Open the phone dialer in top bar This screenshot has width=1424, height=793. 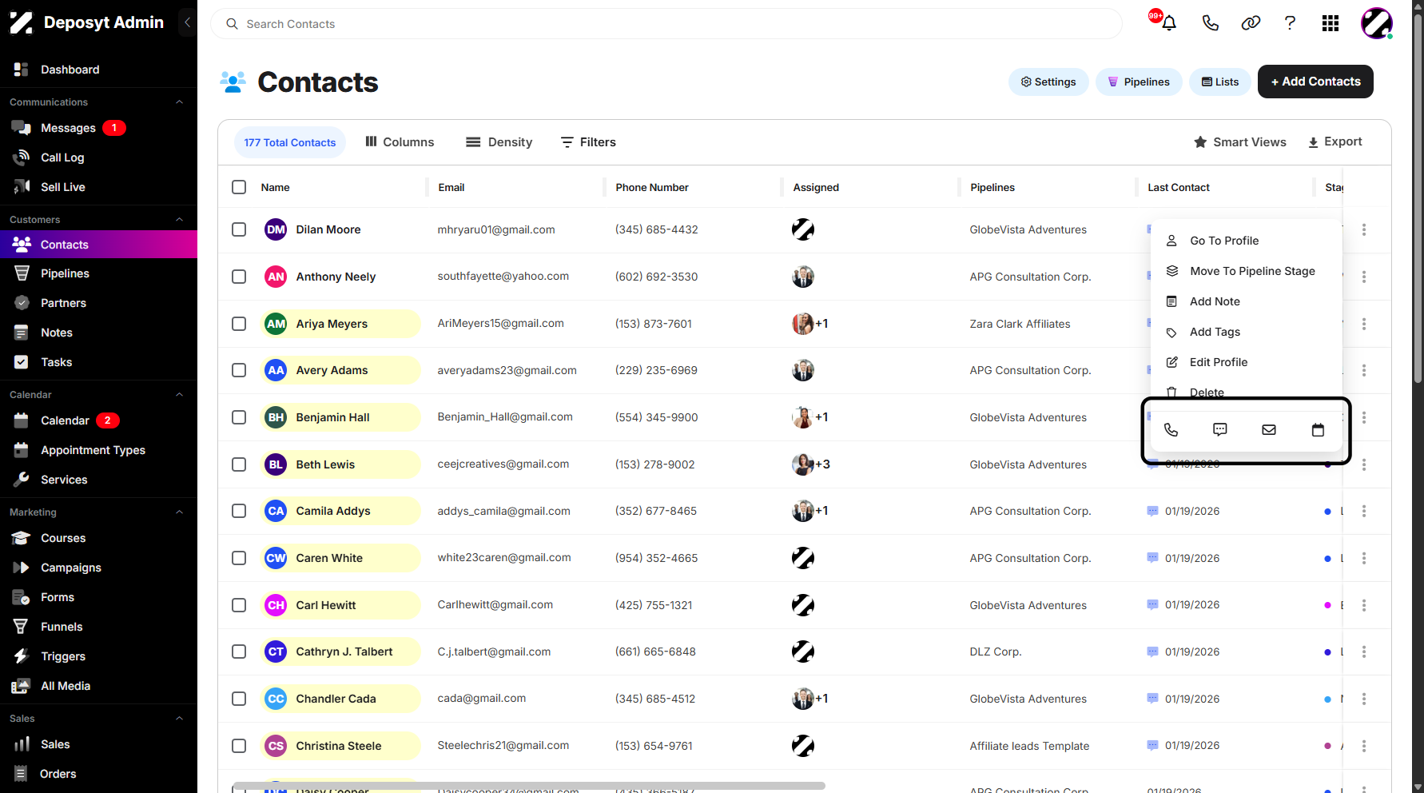click(1211, 23)
